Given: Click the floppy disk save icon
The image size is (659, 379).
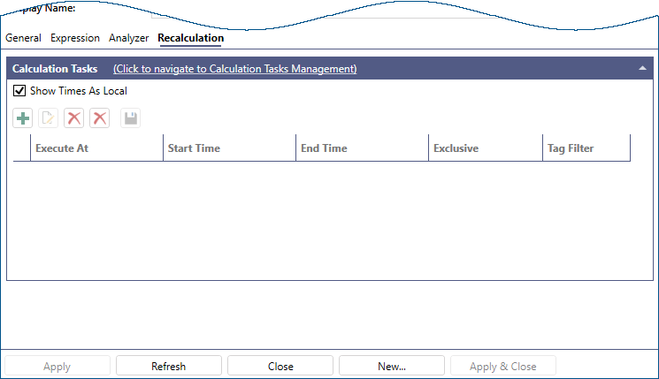Looking at the screenshot, I should 131,118.
